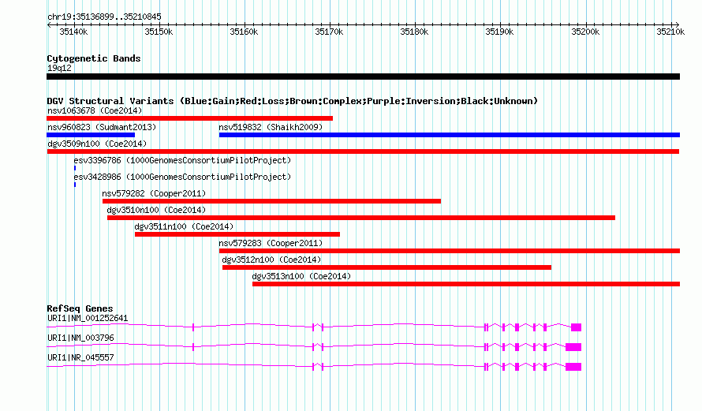702x411 pixels.
Task: Click the blue gain bar for nsv960823
Action: coord(91,135)
